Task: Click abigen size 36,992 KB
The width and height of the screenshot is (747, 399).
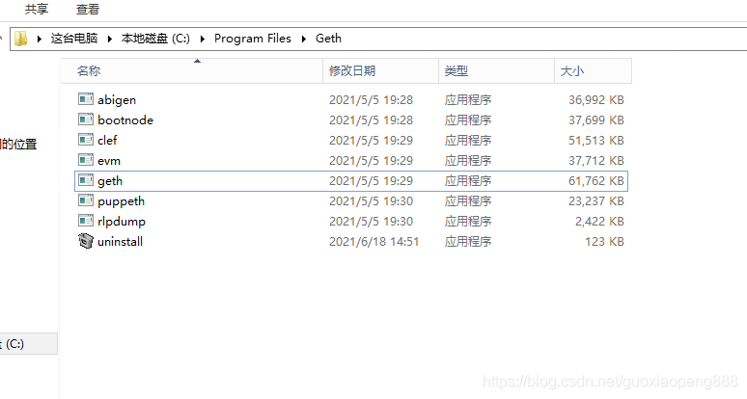Action: point(596,100)
